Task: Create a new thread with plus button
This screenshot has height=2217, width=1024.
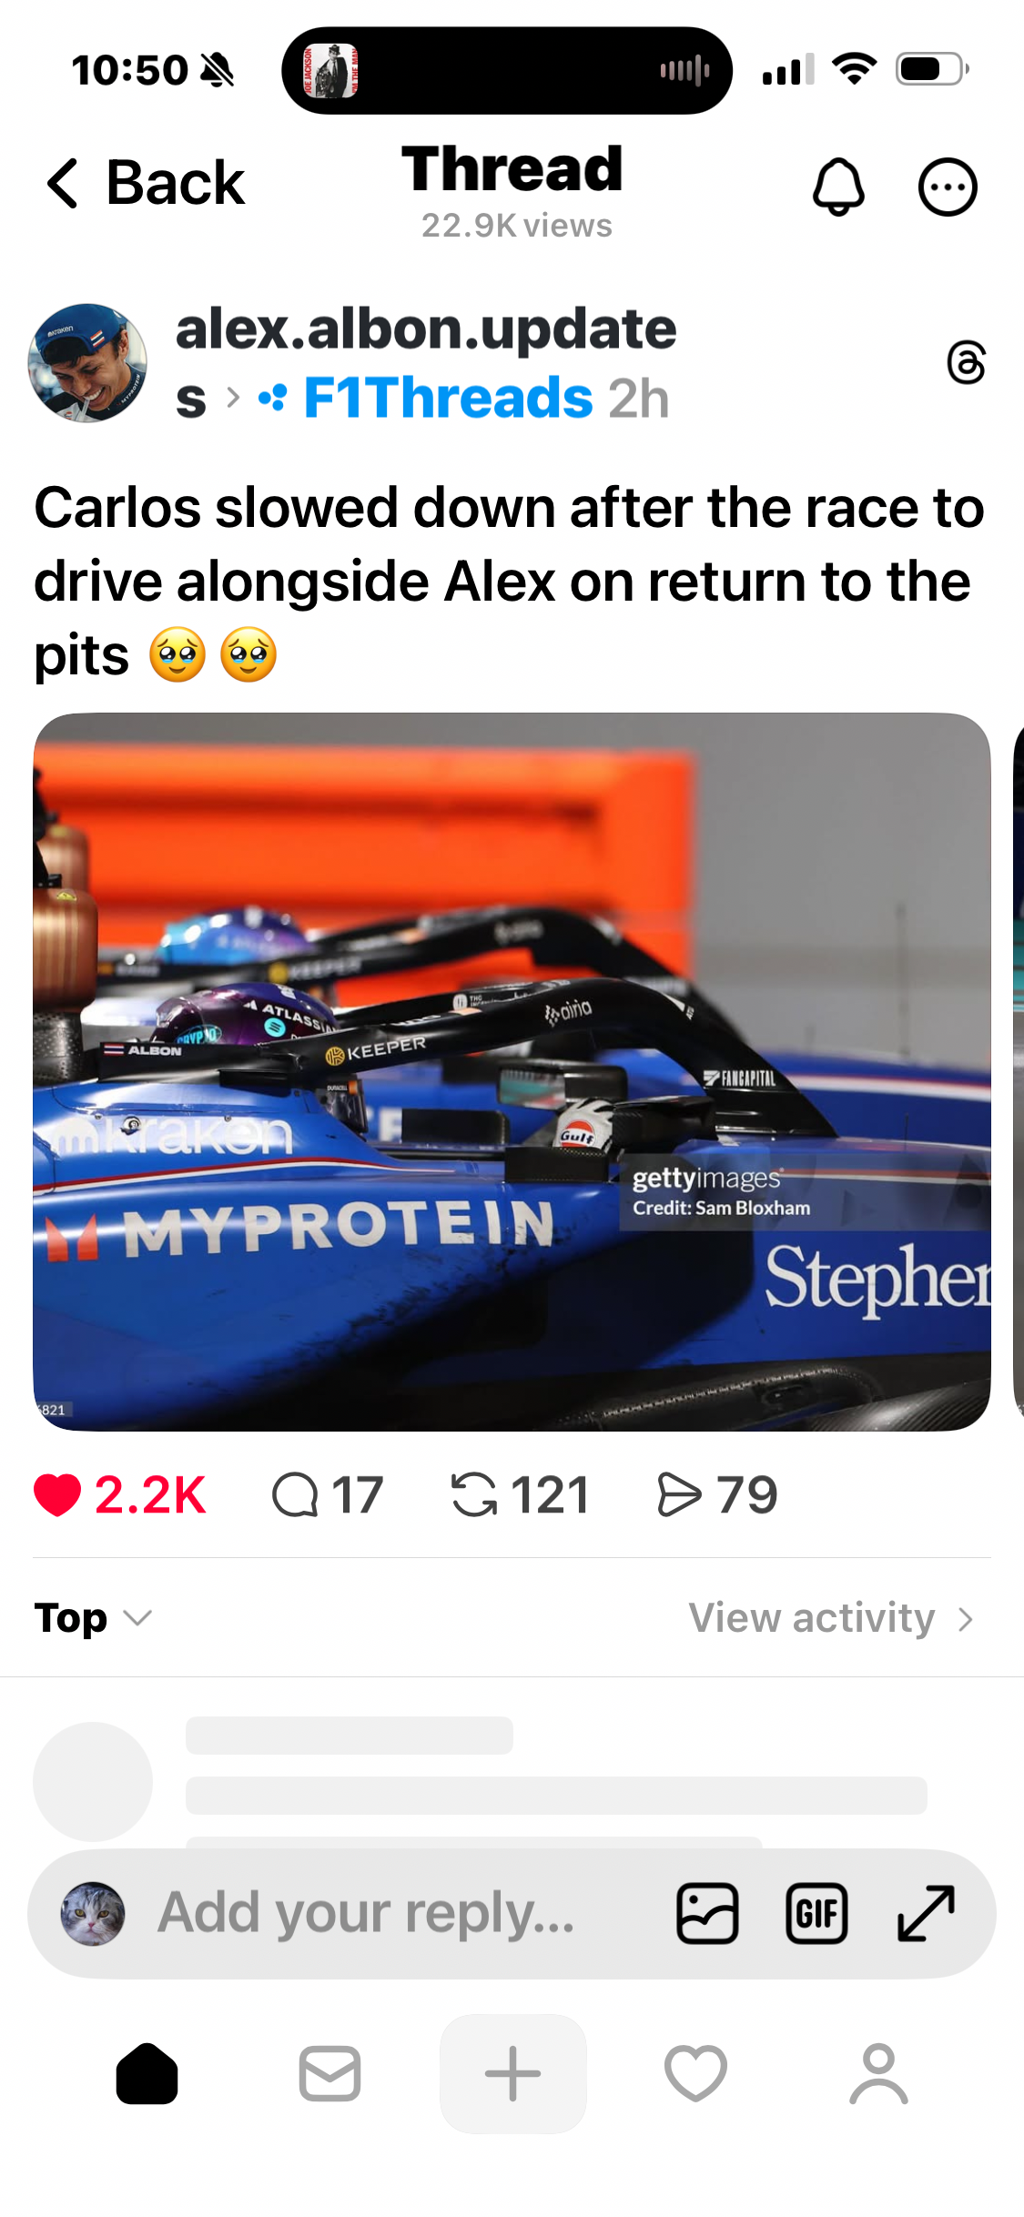Action: pos(513,2073)
